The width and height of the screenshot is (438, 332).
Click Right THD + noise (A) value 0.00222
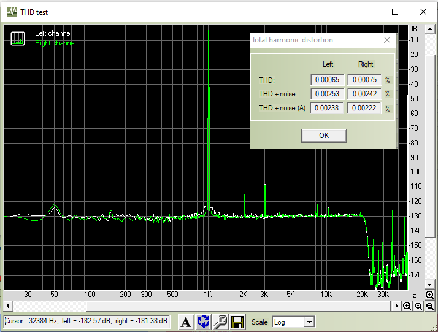coord(364,108)
